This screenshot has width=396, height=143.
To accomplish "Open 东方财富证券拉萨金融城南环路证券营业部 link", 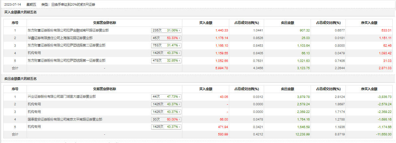I will click(x=68, y=30).
